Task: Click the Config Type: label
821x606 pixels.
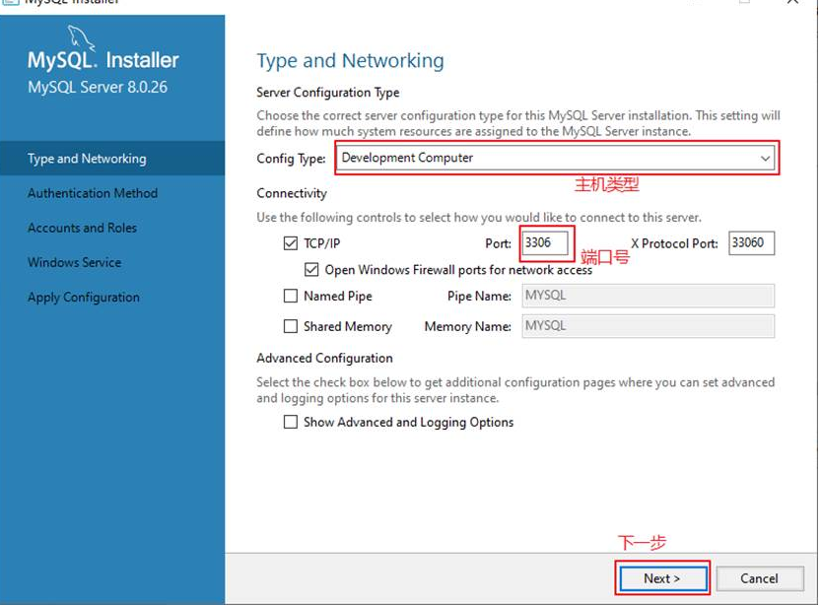Action: click(x=291, y=159)
